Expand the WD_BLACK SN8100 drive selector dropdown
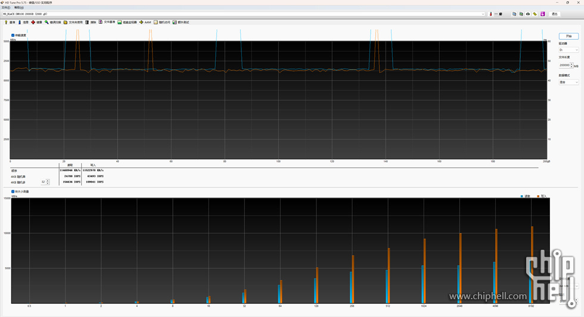The image size is (584, 317). pyautogui.click(x=483, y=14)
